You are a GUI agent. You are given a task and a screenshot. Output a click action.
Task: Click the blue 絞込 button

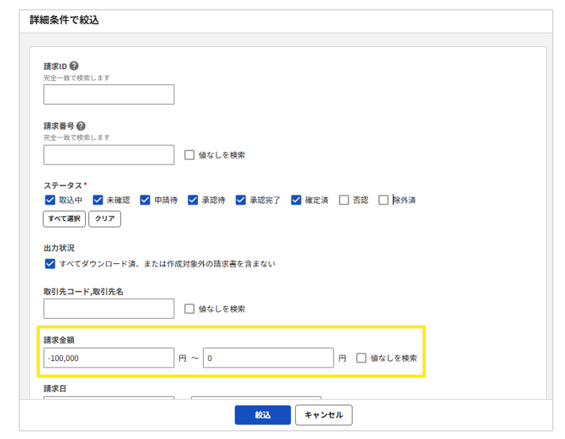click(263, 415)
